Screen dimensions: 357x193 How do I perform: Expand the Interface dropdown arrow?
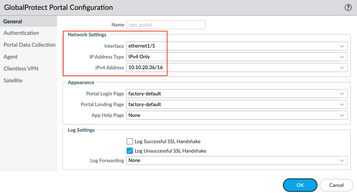342,46
